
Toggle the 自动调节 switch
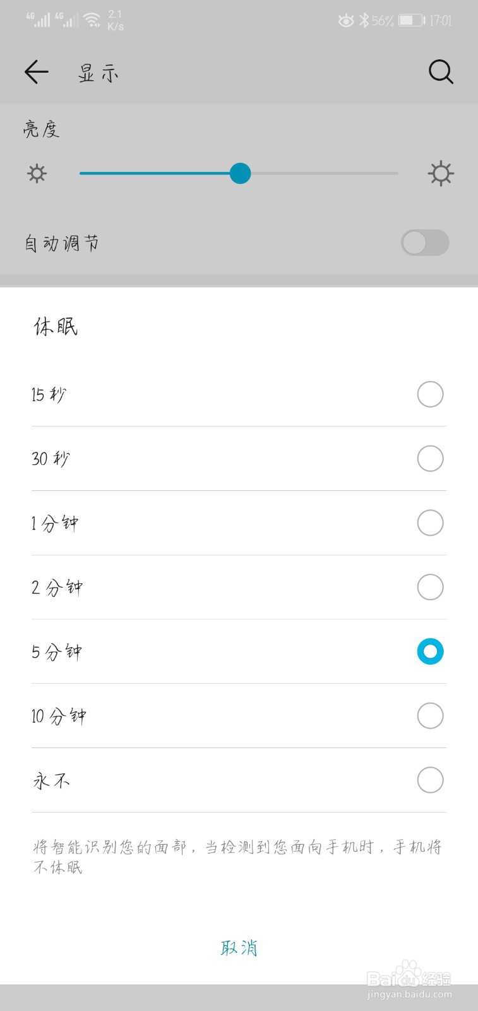tap(425, 243)
